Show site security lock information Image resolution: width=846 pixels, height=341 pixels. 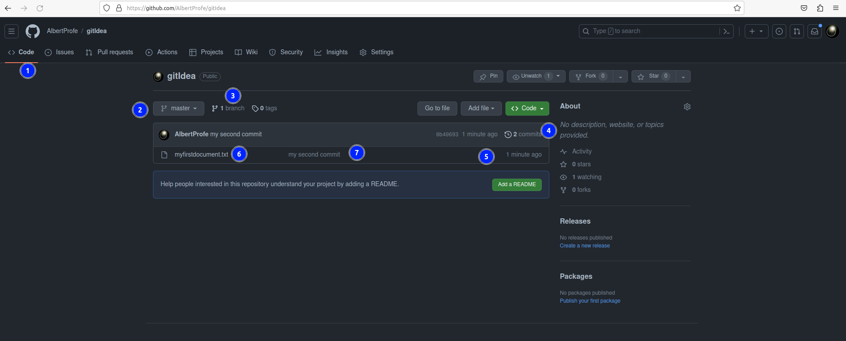coord(119,8)
